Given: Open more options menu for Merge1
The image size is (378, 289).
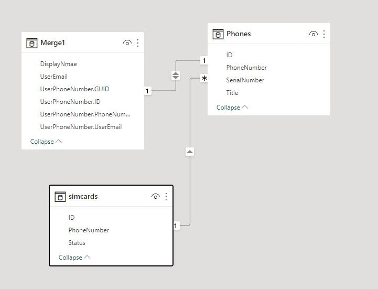Looking at the screenshot, I should [x=138, y=43].
